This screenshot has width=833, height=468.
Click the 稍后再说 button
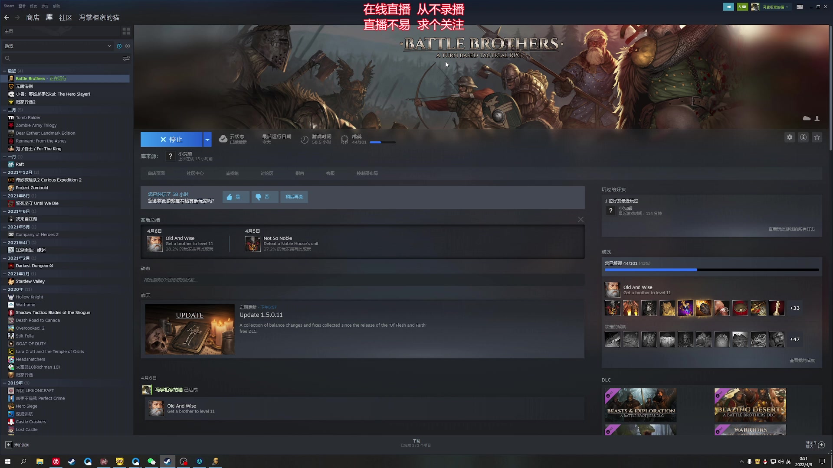[x=294, y=197]
